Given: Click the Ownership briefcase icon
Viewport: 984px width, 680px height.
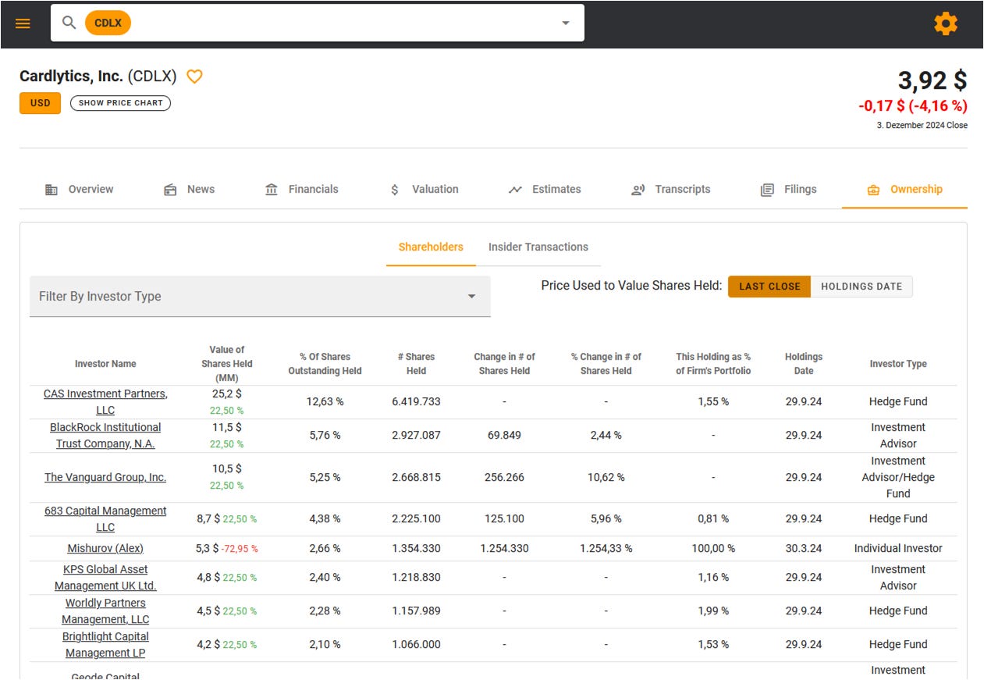Looking at the screenshot, I should click(x=873, y=190).
